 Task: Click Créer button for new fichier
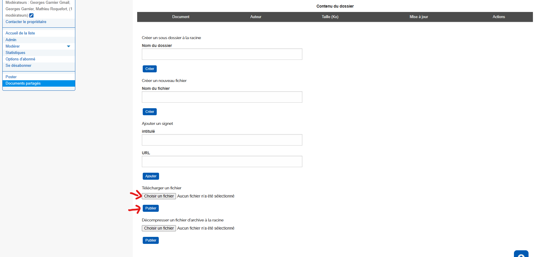[x=150, y=112]
